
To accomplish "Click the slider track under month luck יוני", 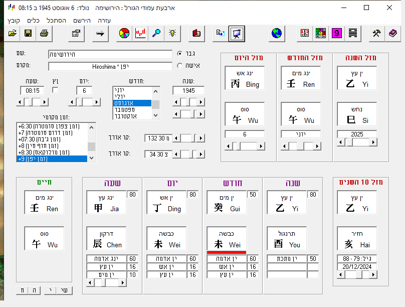I will tap(301, 146).
